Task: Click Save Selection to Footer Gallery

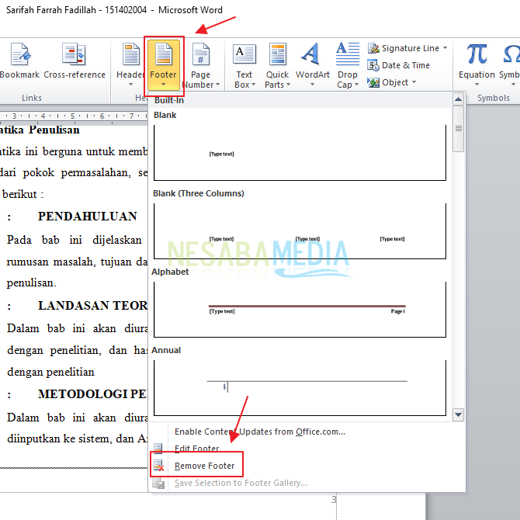Action: click(x=241, y=483)
